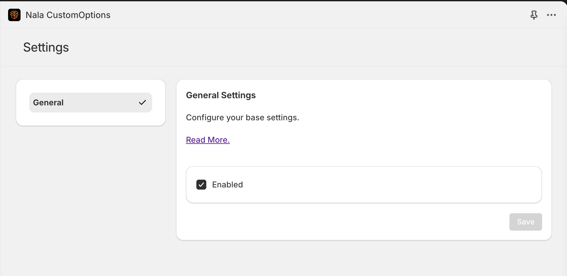
Task: Click the Nala CustomOptions app logo
Action: pos(14,15)
